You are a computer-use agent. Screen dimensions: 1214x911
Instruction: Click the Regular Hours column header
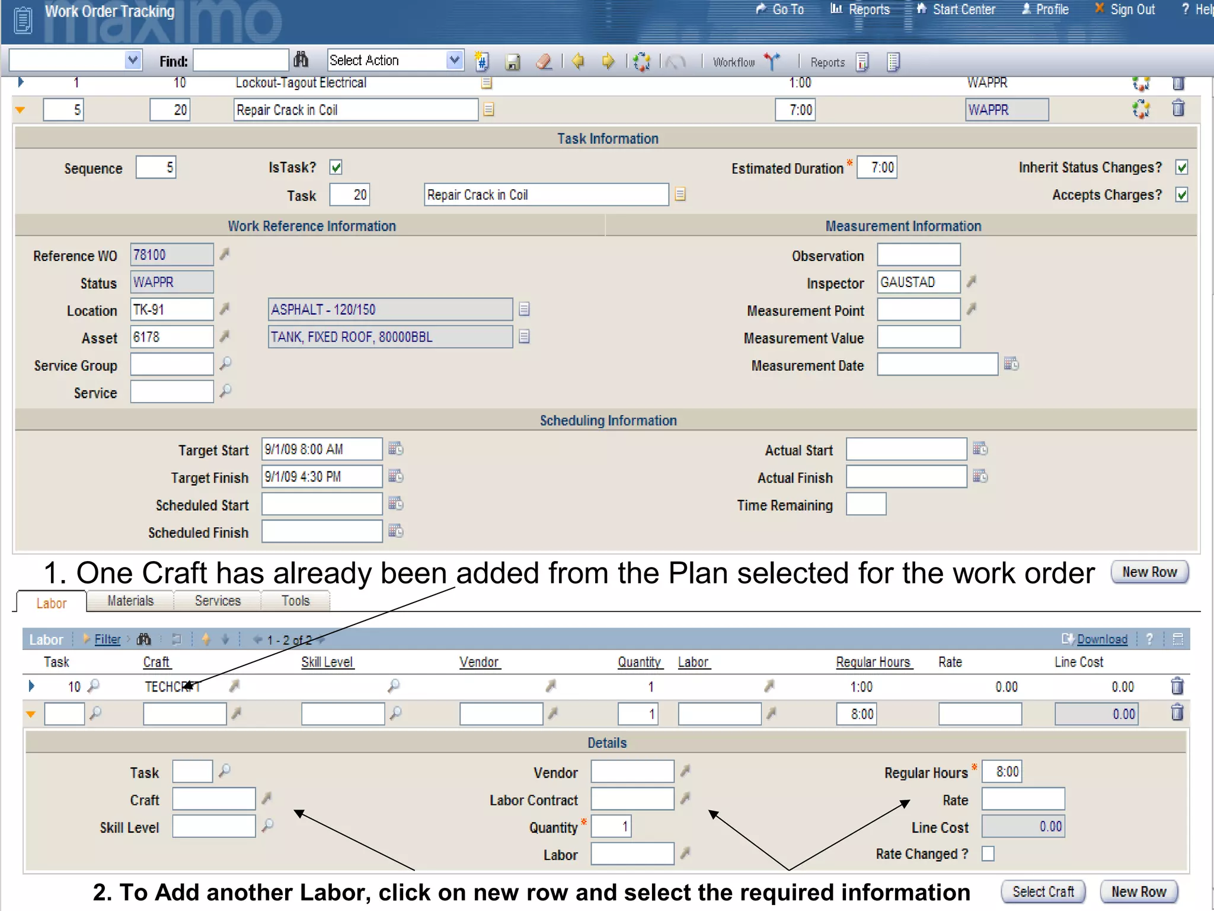click(x=873, y=662)
